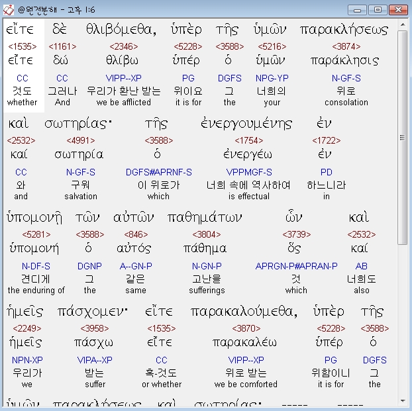This screenshot has height=411, width=412.
Task: Click the Greek word αὐτῶν
Action: pos(134,218)
